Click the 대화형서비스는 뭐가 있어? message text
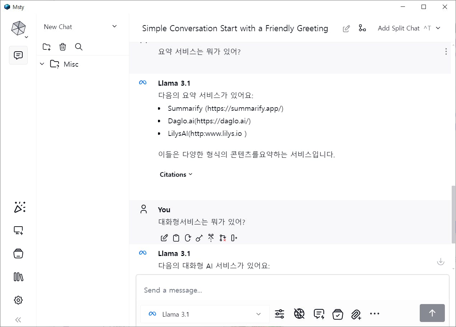Screen dimensions: 456x327 (202, 222)
